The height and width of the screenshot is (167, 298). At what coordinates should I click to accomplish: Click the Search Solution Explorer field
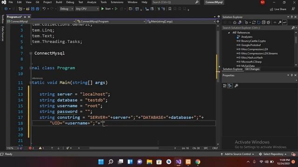coord(257,28)
